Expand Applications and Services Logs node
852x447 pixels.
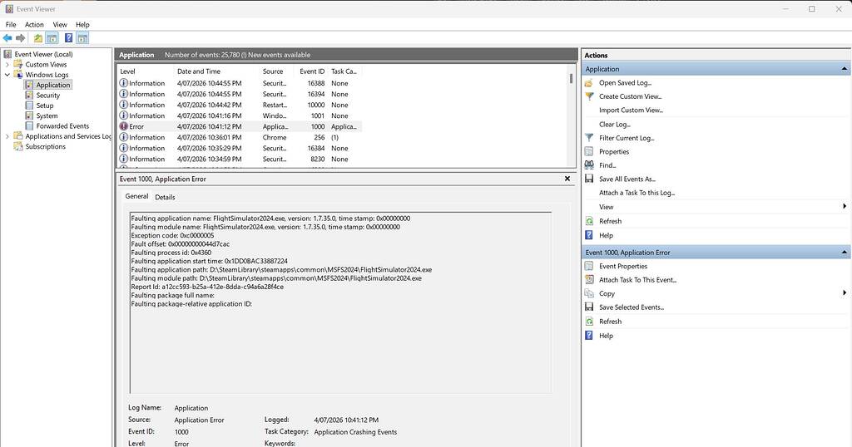click(x=7, y=136)
